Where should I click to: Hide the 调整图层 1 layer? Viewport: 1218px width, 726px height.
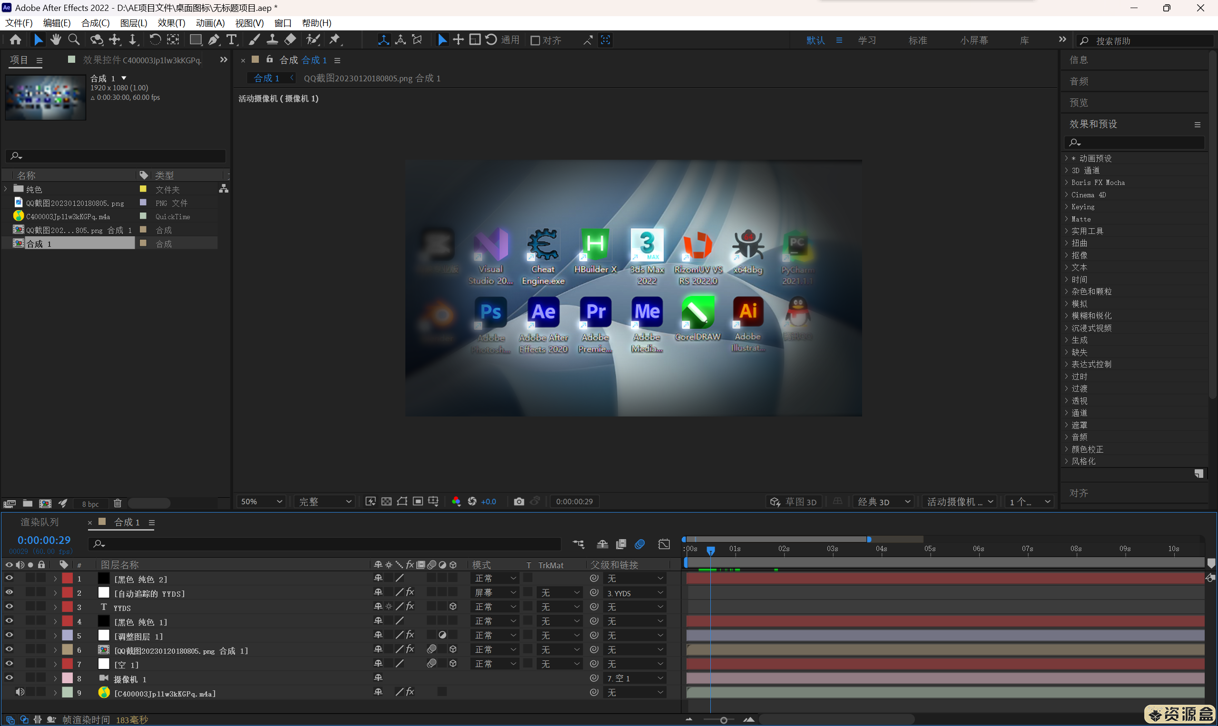tap(9, 635)
